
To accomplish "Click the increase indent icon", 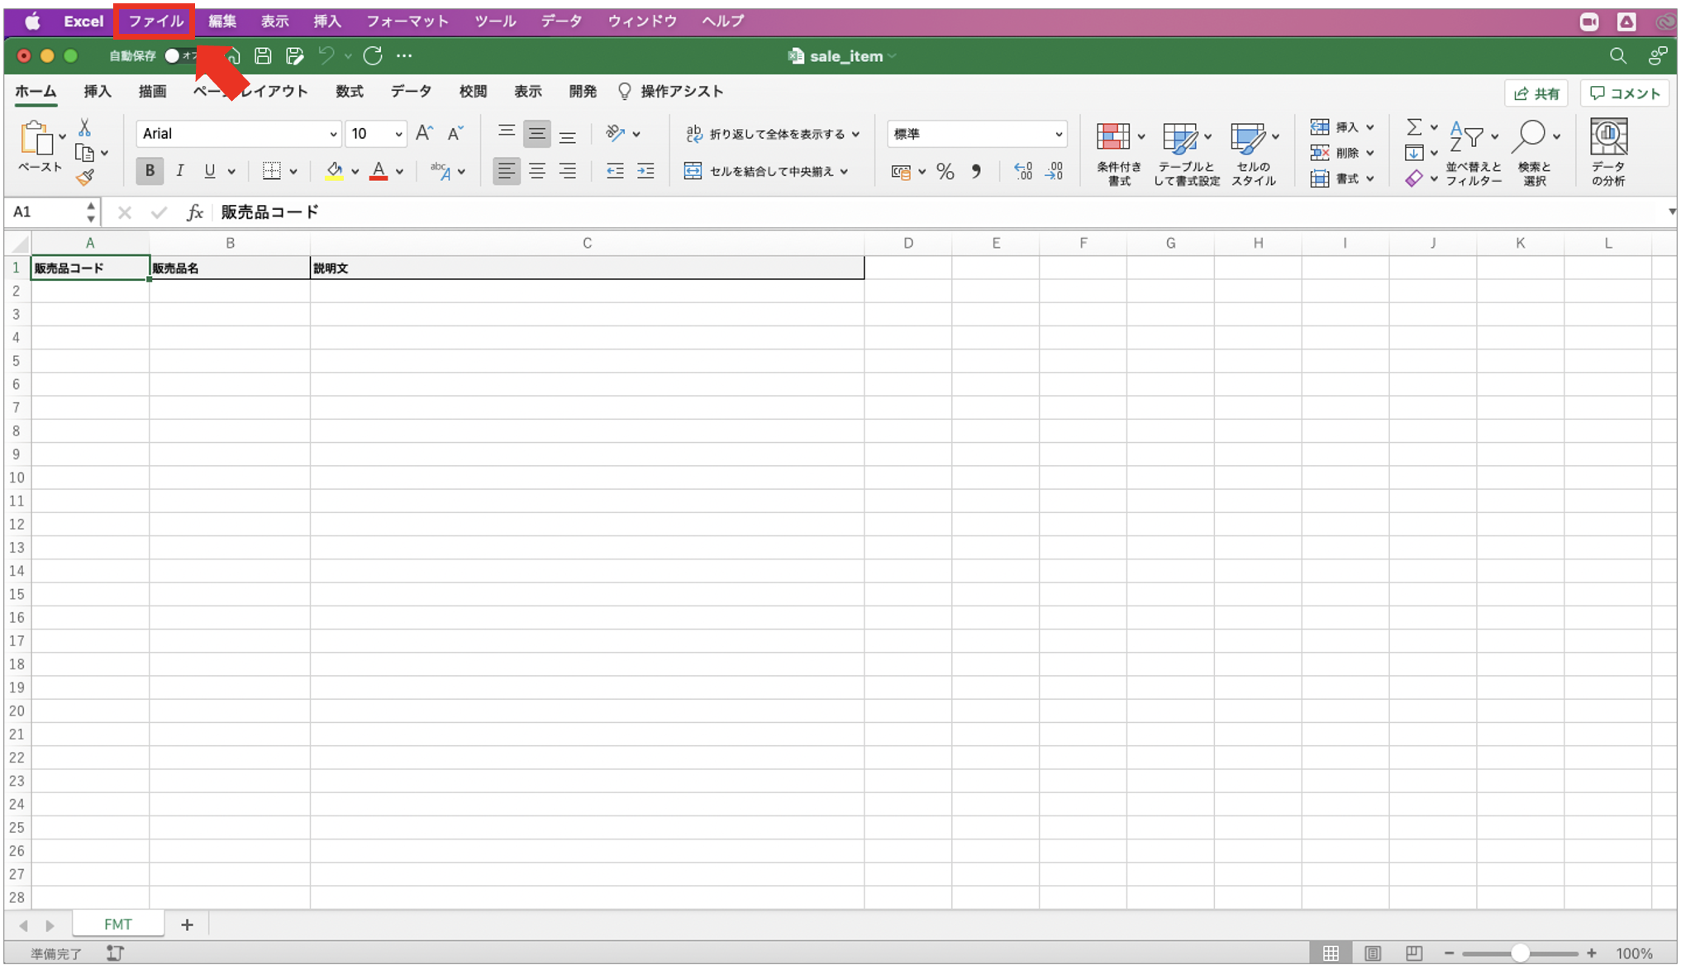I will 645,171.
